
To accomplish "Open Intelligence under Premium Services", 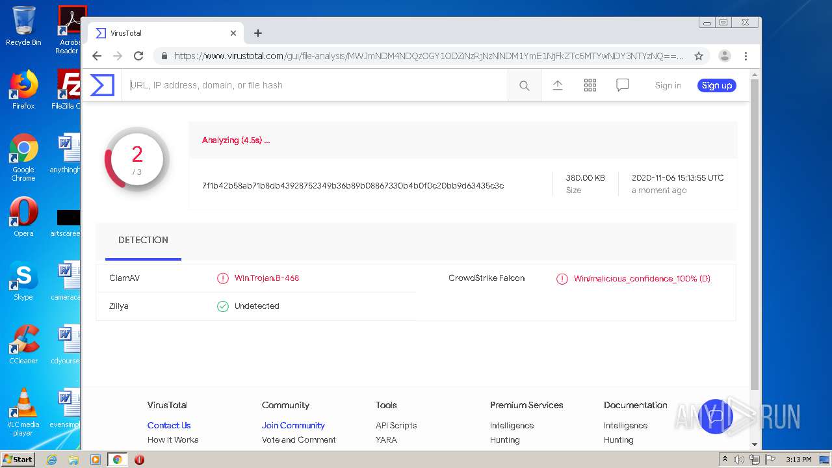I will click(512, 426).
